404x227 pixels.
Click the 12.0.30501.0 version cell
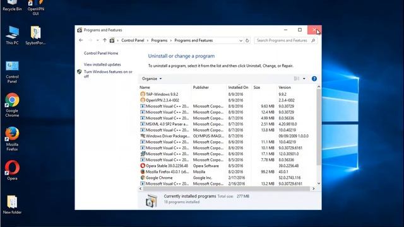click(288, 154)
